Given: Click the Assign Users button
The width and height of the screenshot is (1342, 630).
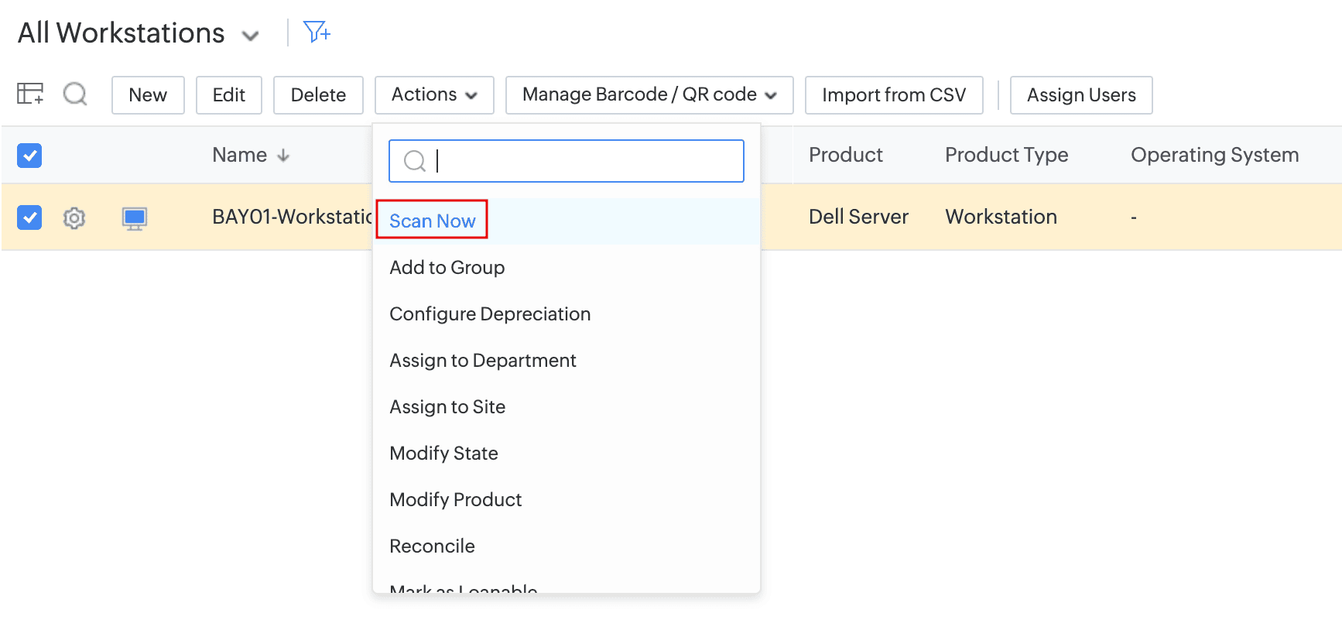Looking at the screenshot, I should click(x=1080, y=94).
